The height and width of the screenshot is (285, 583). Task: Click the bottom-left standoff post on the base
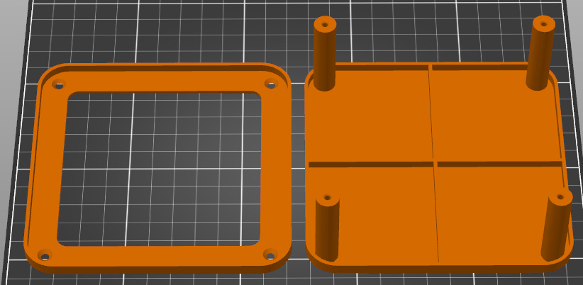[x=327, y=227]
